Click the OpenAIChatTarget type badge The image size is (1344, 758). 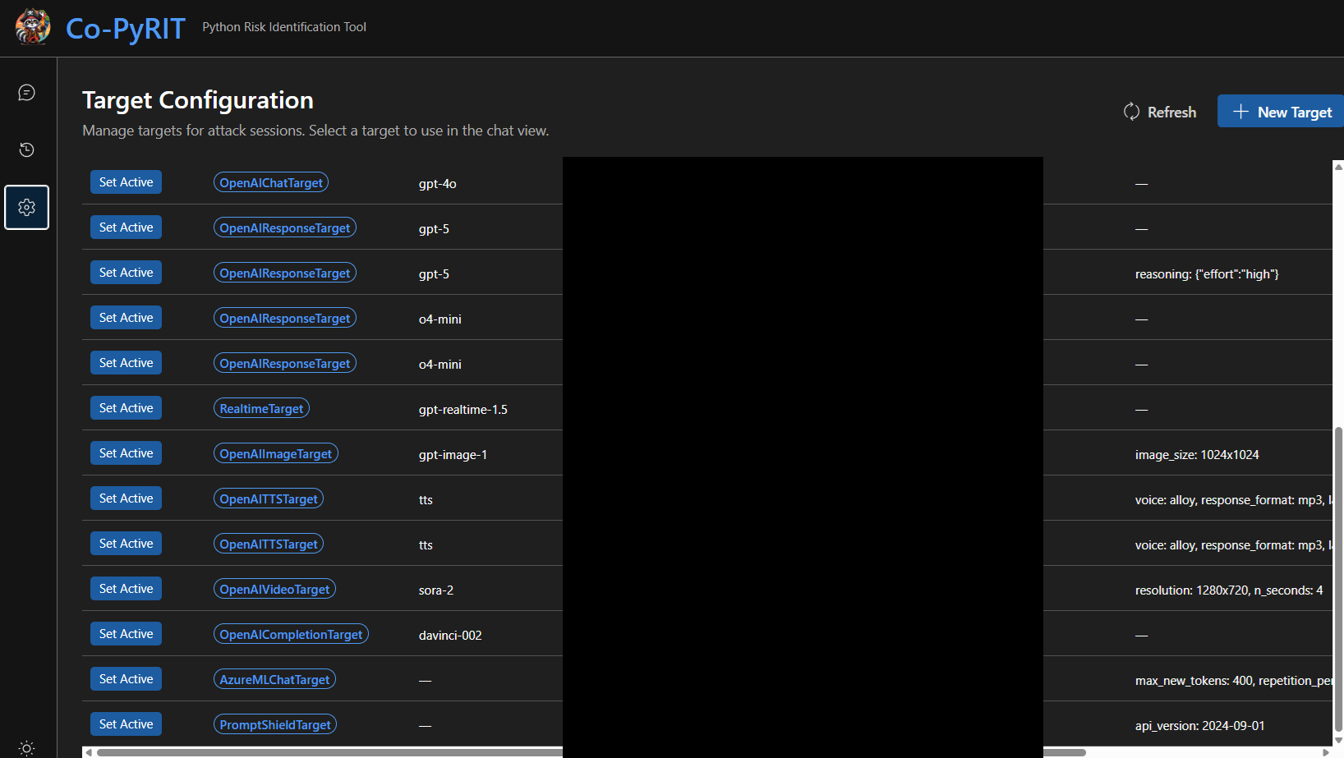point(271,182)
